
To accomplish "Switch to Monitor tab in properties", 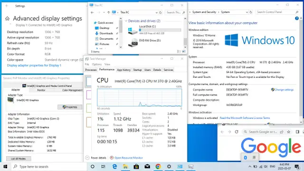I will pyautogui.click(x=41, y=90).
